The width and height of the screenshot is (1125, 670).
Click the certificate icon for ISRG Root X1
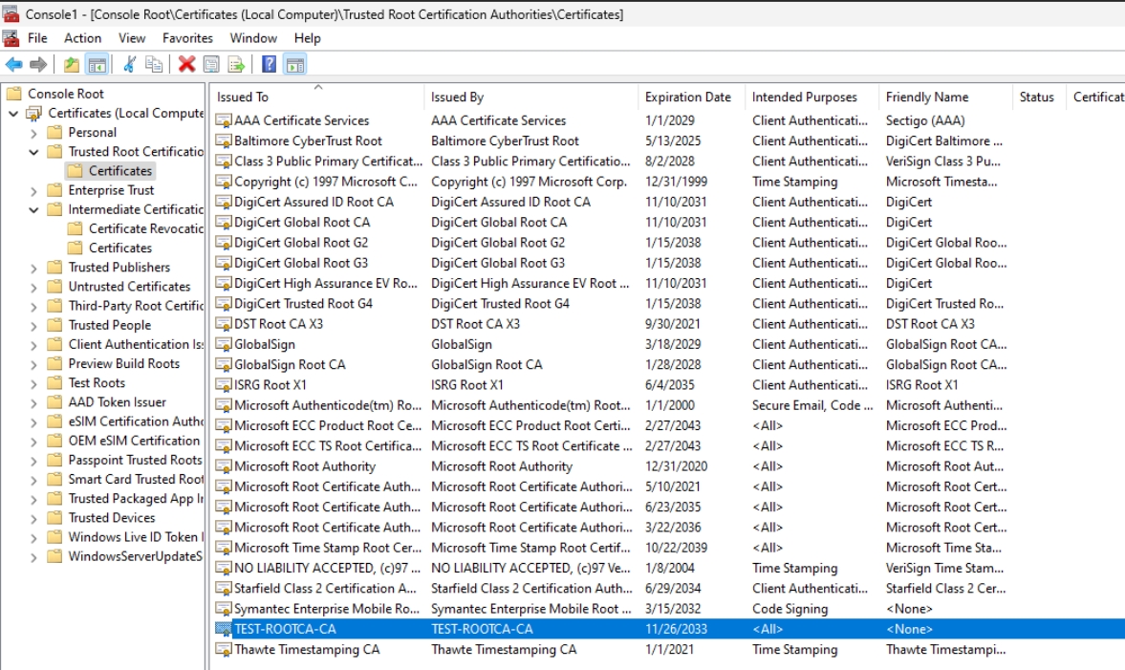224,385
